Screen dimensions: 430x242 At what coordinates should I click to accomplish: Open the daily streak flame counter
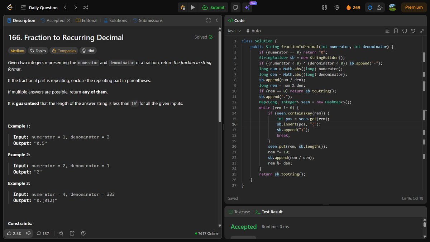tap(353, 7)
